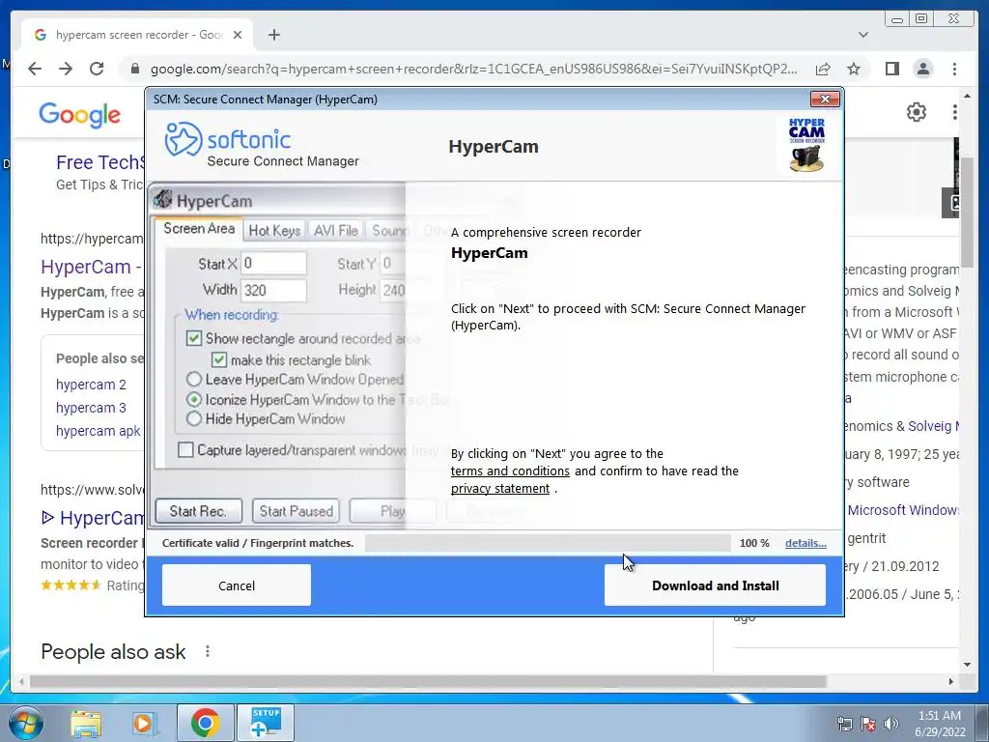The height and width of the screenshot is (742, 989).
Task: Open the hypercam 3 related search
Action: pyautogui.click(x=91, y=408)
